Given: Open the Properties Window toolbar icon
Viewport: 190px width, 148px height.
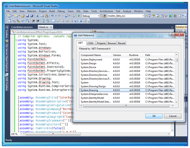Looking at the screenshot, I should pos(153,16).
